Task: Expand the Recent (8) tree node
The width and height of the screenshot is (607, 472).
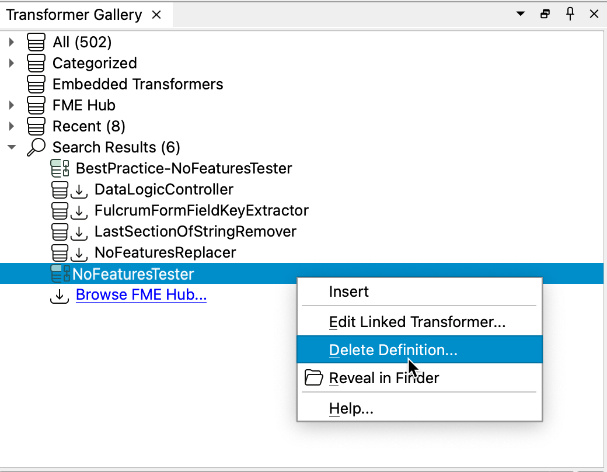Action: click(x=12, y=126)
